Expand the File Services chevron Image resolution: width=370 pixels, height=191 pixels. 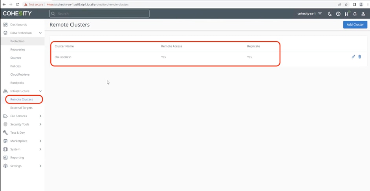(x=40, y=116)
